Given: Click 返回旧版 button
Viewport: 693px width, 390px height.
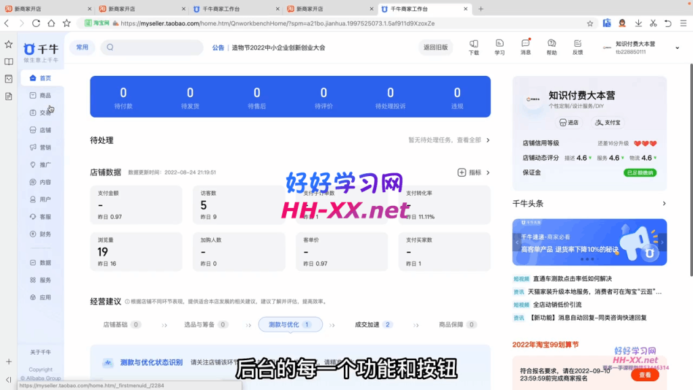Looking at the screenshot, I should pos(435,47).
